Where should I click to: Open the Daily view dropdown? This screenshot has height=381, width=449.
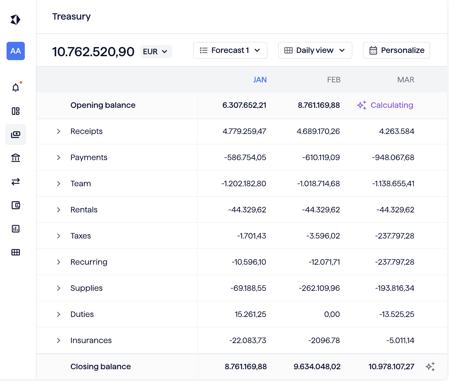click(x=315, y=50)
